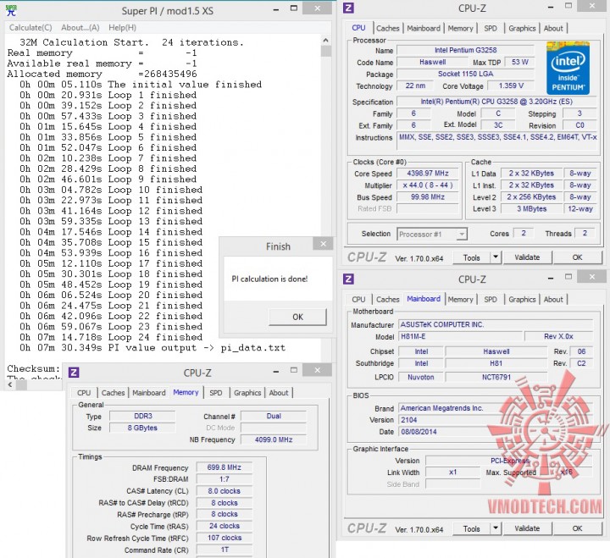Click the Bus Speed value 99.98 MHz

pyautogui.click(x=428, y=197)
